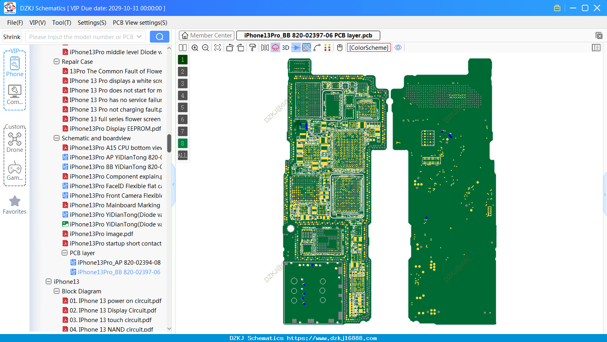Show PCB layer 7

tap(183, 132)
